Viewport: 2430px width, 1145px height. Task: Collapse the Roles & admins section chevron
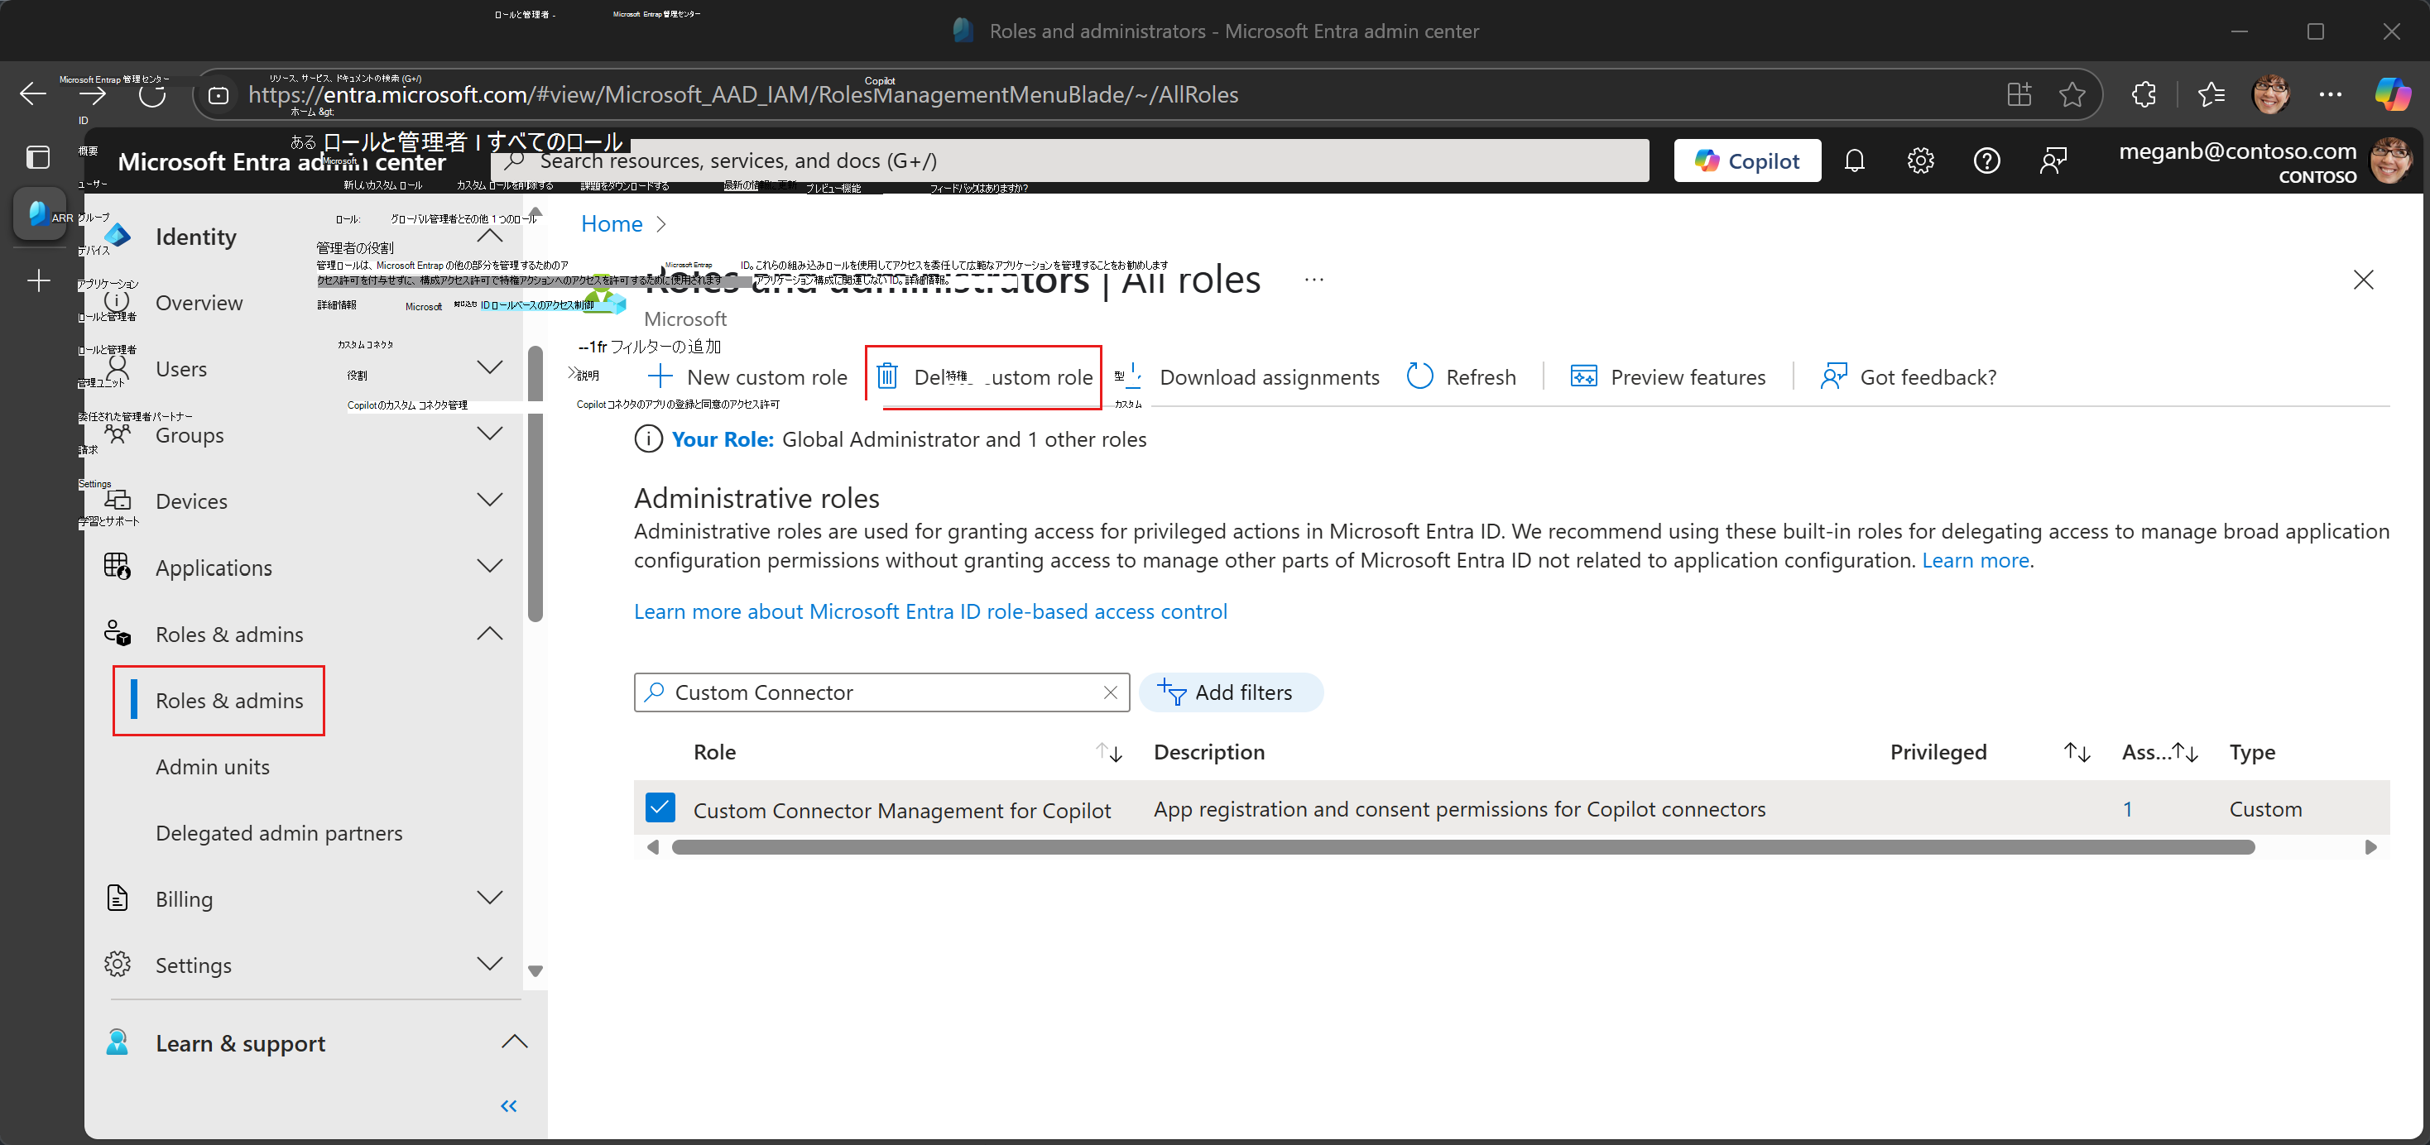(x=490, y=633)
